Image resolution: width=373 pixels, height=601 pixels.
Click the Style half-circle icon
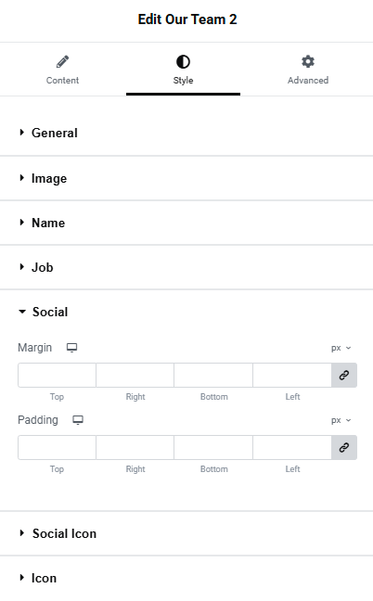pos(183,62)
